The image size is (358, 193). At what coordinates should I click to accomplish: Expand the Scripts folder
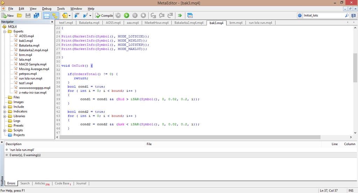point(5,130)
